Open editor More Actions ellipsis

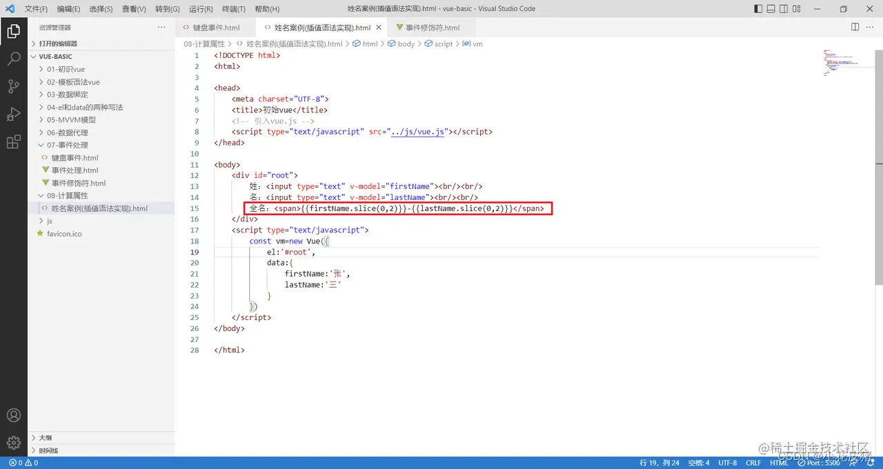tap(871, 27)
